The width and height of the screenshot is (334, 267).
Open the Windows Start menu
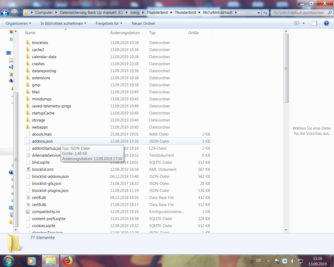click(8, 261)
